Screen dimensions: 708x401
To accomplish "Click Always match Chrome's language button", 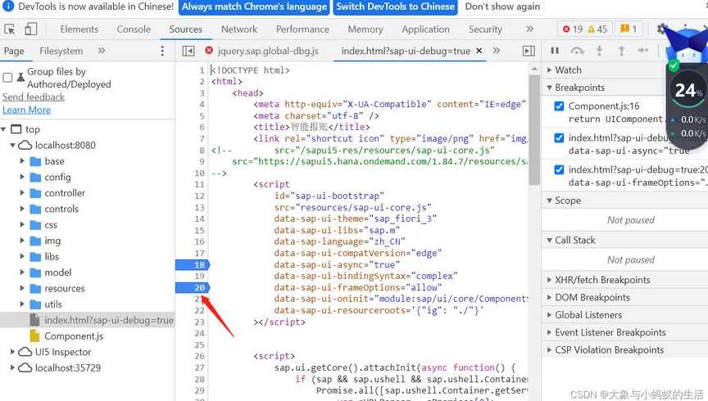I will pos(254,7).
